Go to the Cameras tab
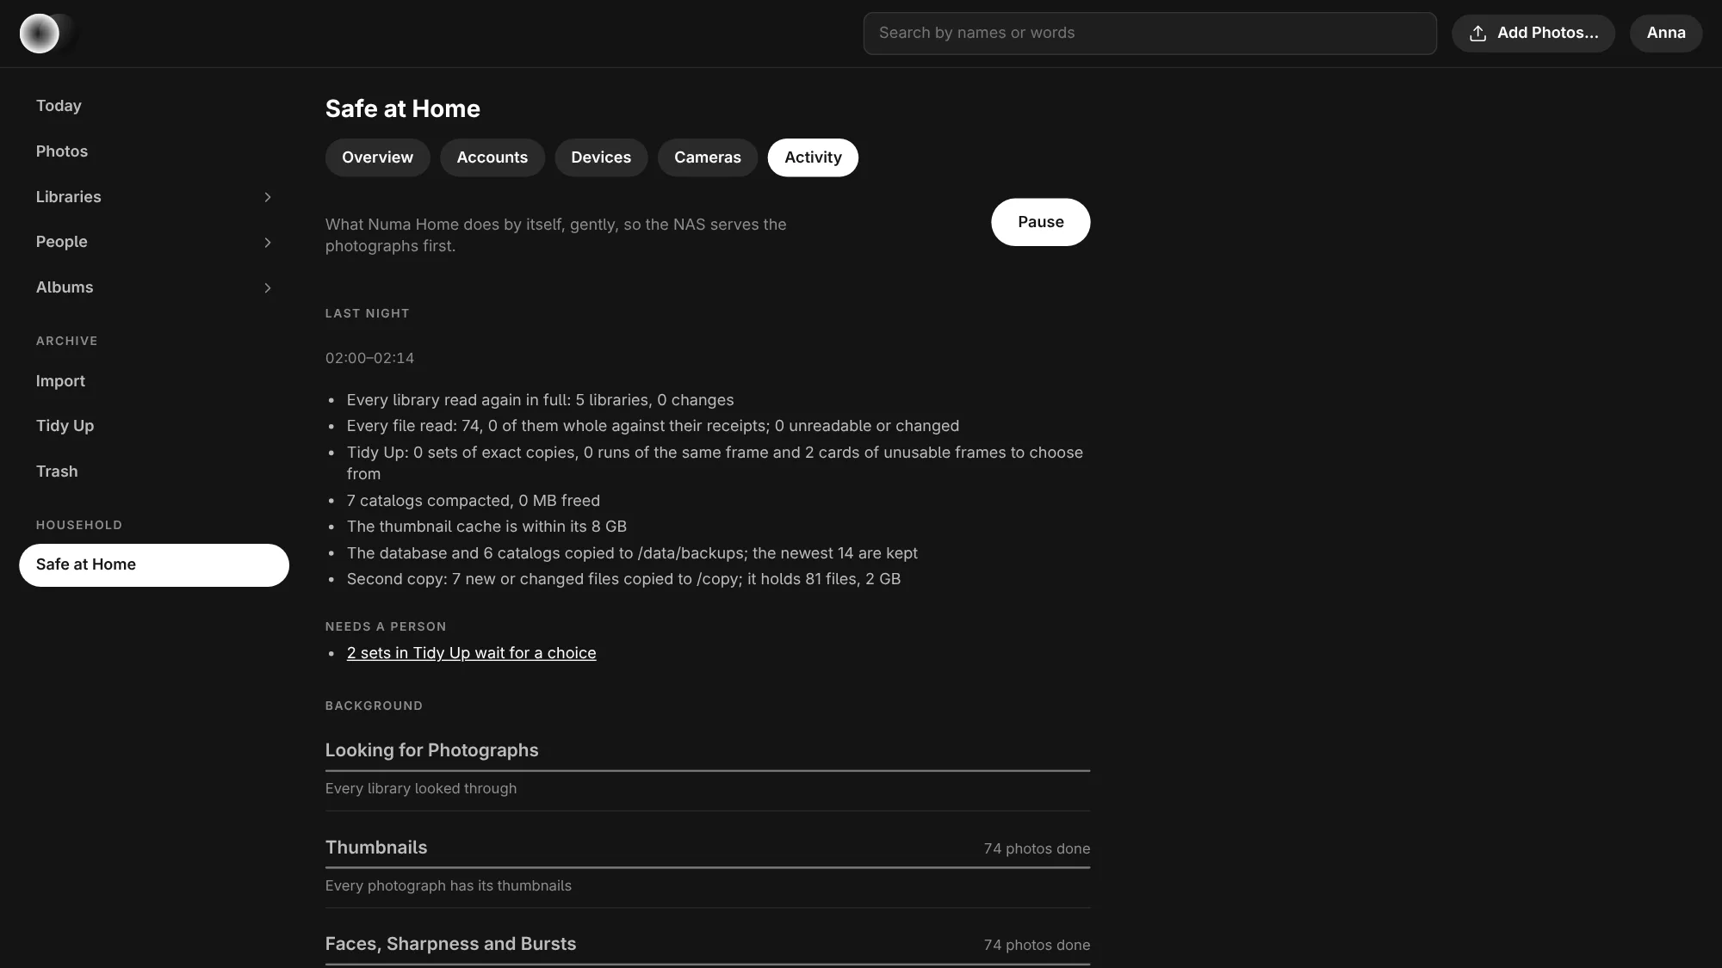 tap(707, 157)
